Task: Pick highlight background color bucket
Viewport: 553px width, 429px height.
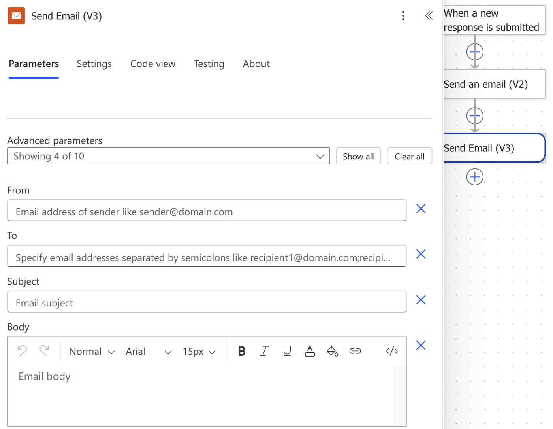Action: 333,351
